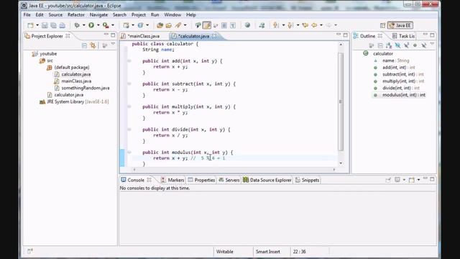460x259 pixels.
Task: Click the Save All toolbar icon
Action: point(53,25)
